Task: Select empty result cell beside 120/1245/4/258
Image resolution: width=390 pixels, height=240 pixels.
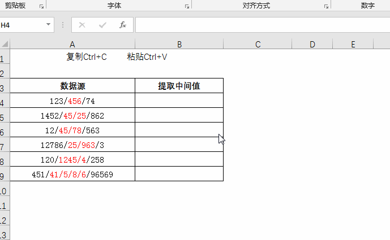Action: pyautogui.click(x=179, y=159)
